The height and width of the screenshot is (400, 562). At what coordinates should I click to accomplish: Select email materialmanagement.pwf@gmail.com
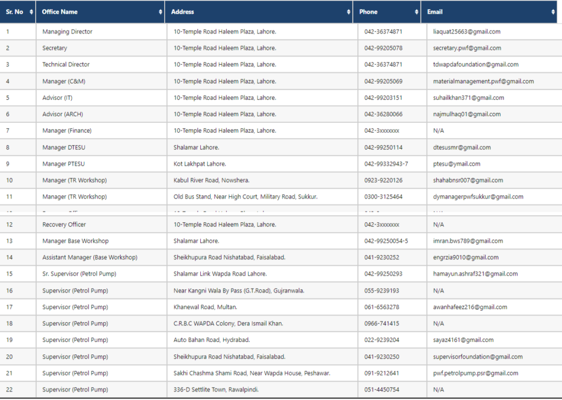coord(484,81)
